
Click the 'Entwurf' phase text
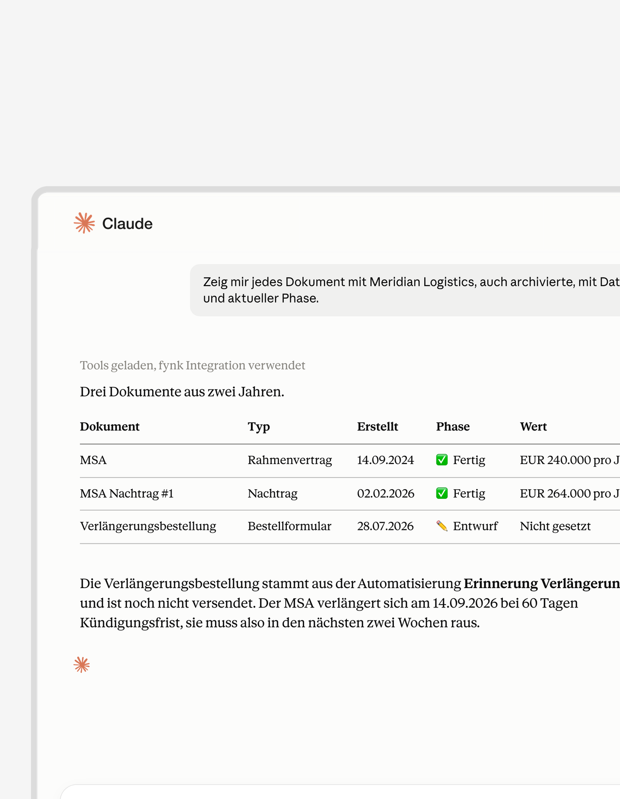coord(475,526)
